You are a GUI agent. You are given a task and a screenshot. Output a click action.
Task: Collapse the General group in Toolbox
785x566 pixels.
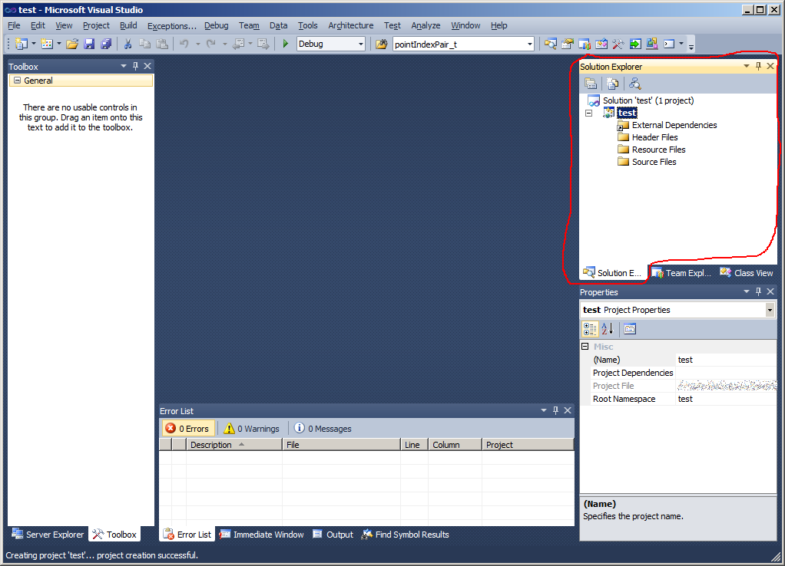coord(17,80)
